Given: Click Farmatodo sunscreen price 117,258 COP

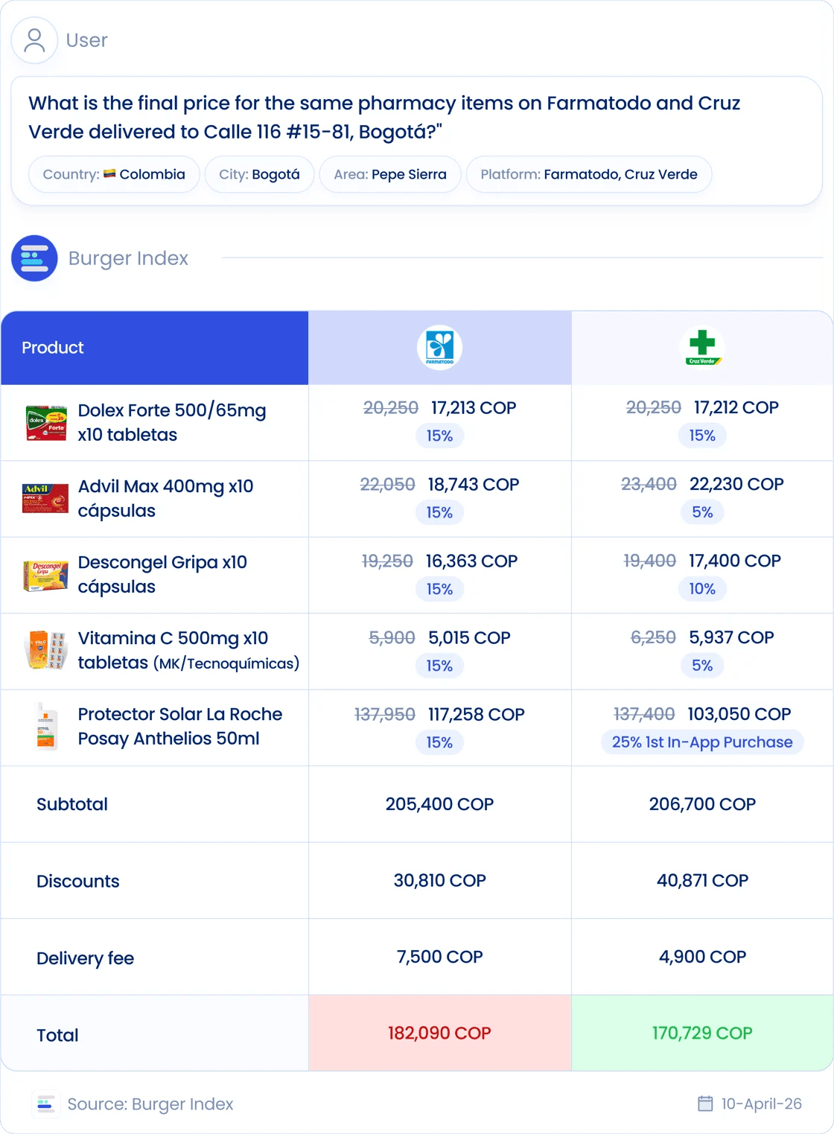Looking at the screenshot, I should click(x=476, y=715).
